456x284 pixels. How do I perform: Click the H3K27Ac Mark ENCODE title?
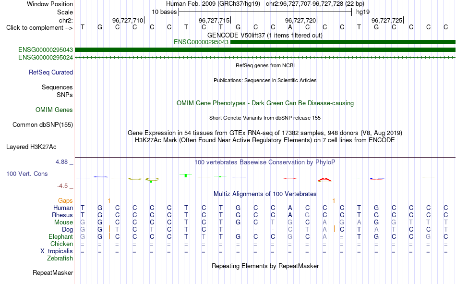coord(265,140)
